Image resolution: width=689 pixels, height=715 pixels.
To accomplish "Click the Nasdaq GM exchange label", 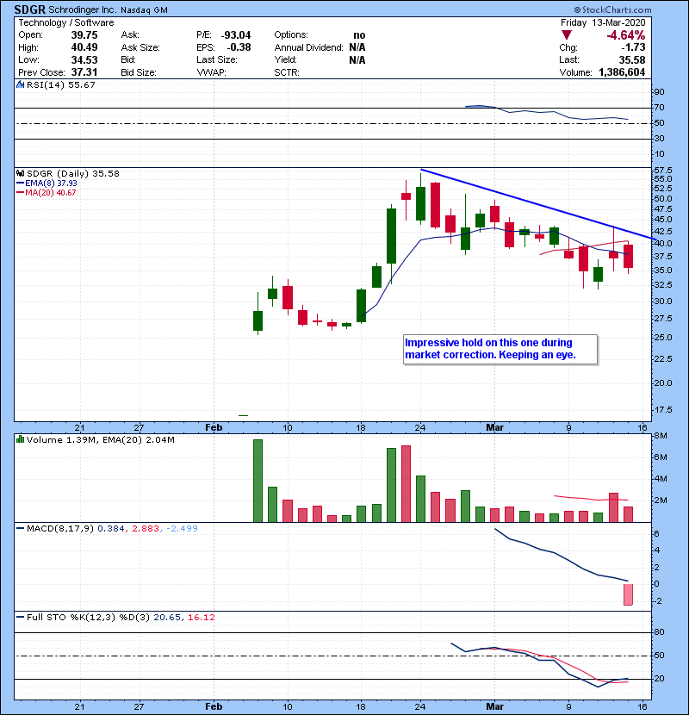I will click(144, 10).
